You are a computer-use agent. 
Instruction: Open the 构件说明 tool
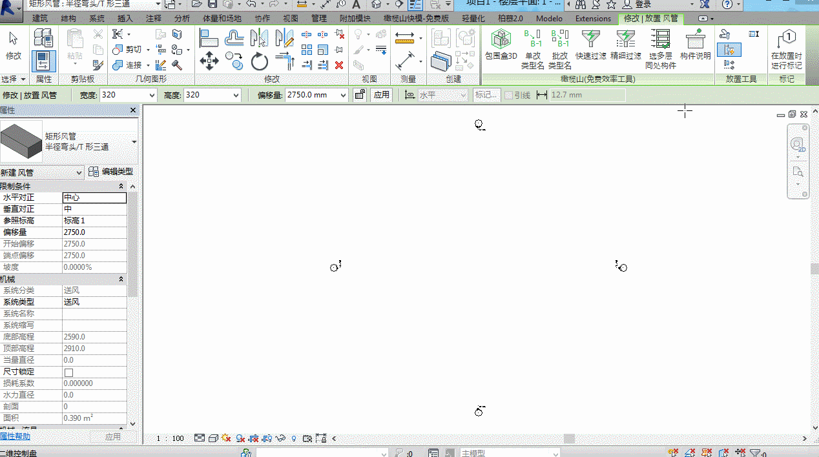pyautogui.click(x=696, y=45)
